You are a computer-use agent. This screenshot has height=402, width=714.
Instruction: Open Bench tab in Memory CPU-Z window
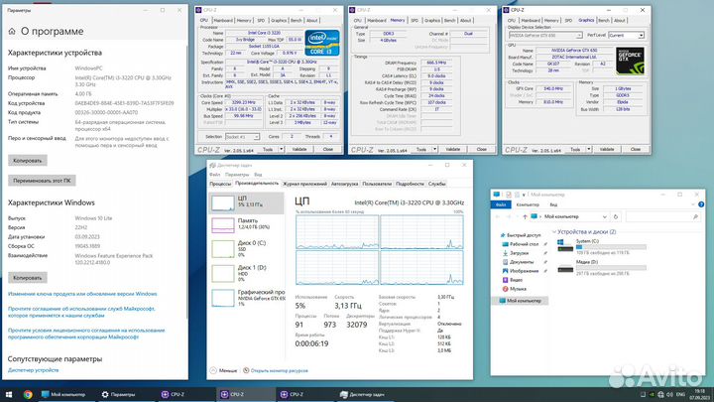[449, 21]
